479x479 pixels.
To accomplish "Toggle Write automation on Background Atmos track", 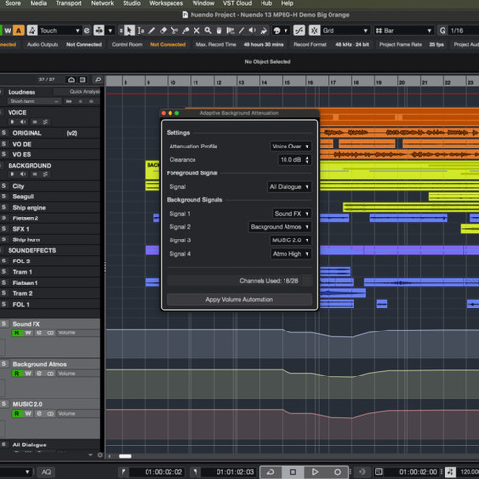I will click(28, 374).
